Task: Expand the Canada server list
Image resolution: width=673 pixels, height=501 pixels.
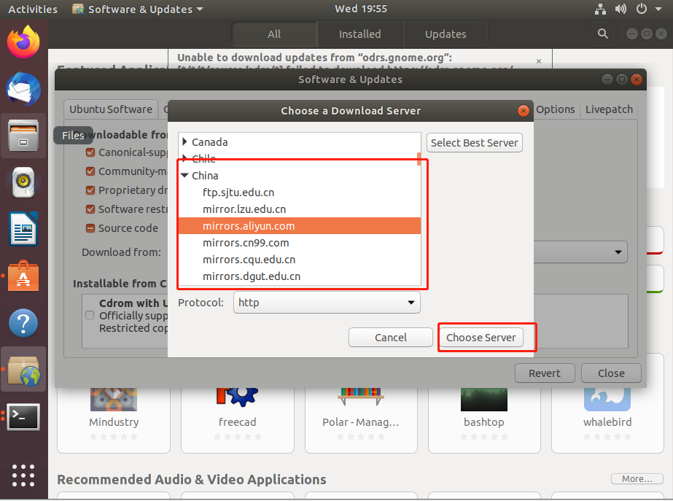Action: 184,141
